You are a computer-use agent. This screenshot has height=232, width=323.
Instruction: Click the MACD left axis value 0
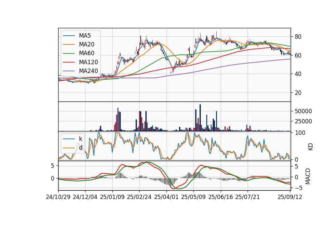[53, 179]
